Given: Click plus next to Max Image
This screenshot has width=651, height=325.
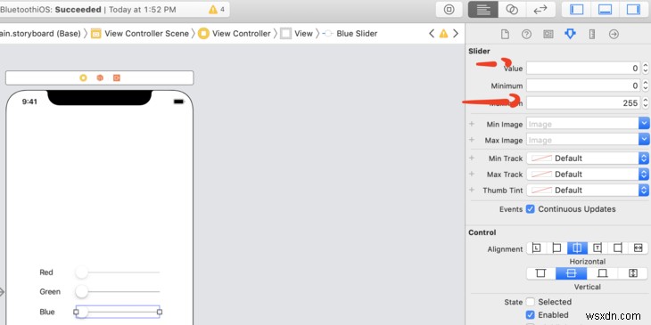Looking at the screenshot, I should 472,140.
